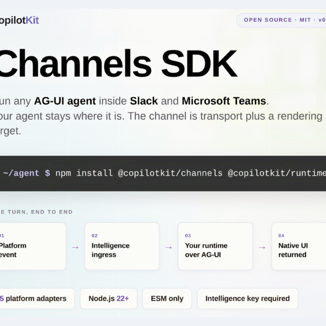Click the platform adapters chip
The height and width of the screenshot is (326, 326).
click(37, 298)
